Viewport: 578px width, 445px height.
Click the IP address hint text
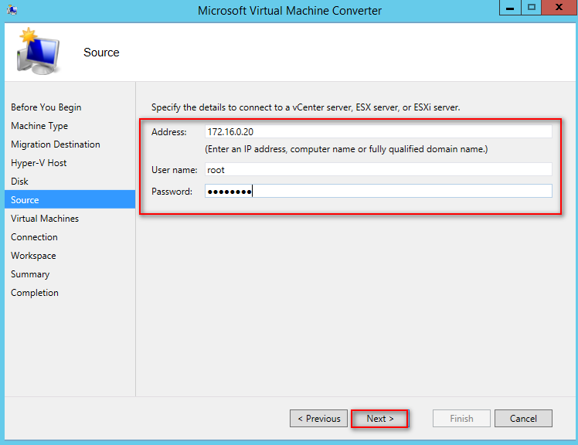point(346,149)
